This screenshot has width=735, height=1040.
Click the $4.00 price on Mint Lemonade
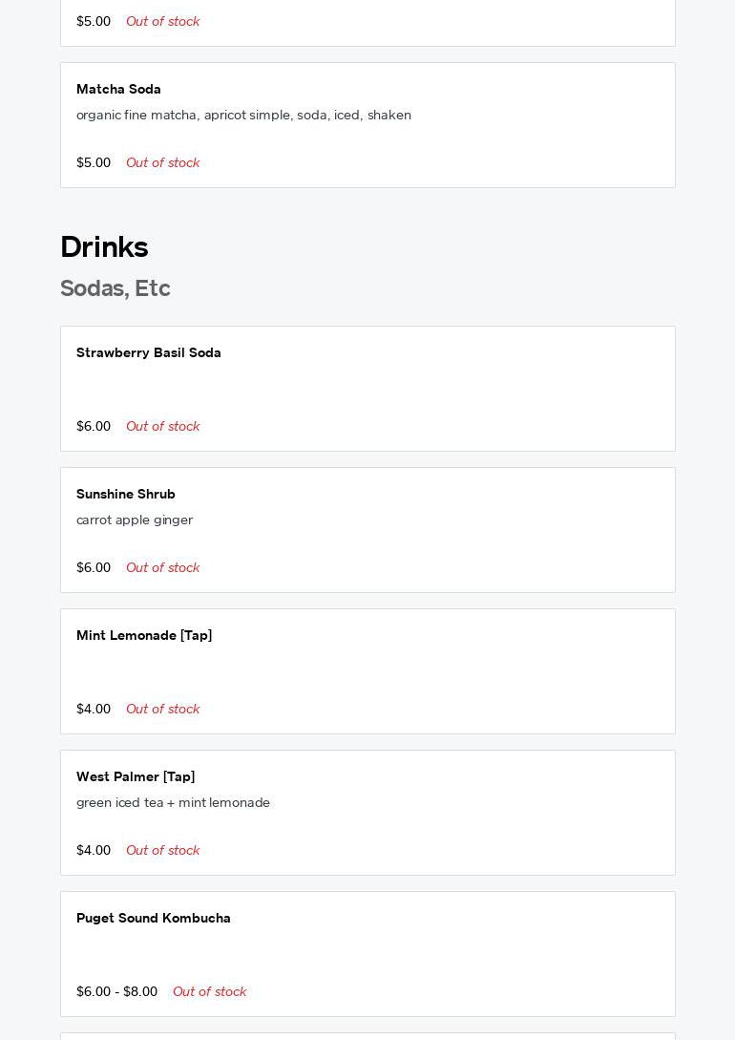coord(94,709)
